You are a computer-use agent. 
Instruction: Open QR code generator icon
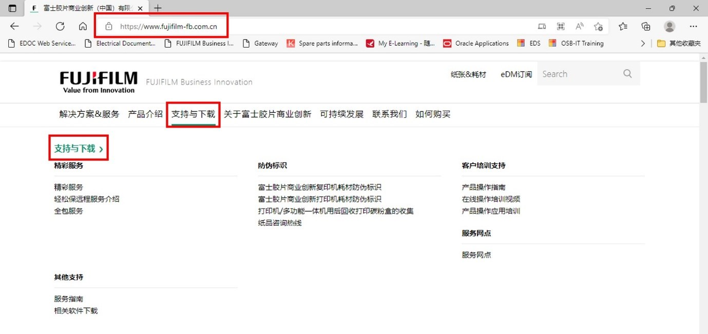[561, 27]
